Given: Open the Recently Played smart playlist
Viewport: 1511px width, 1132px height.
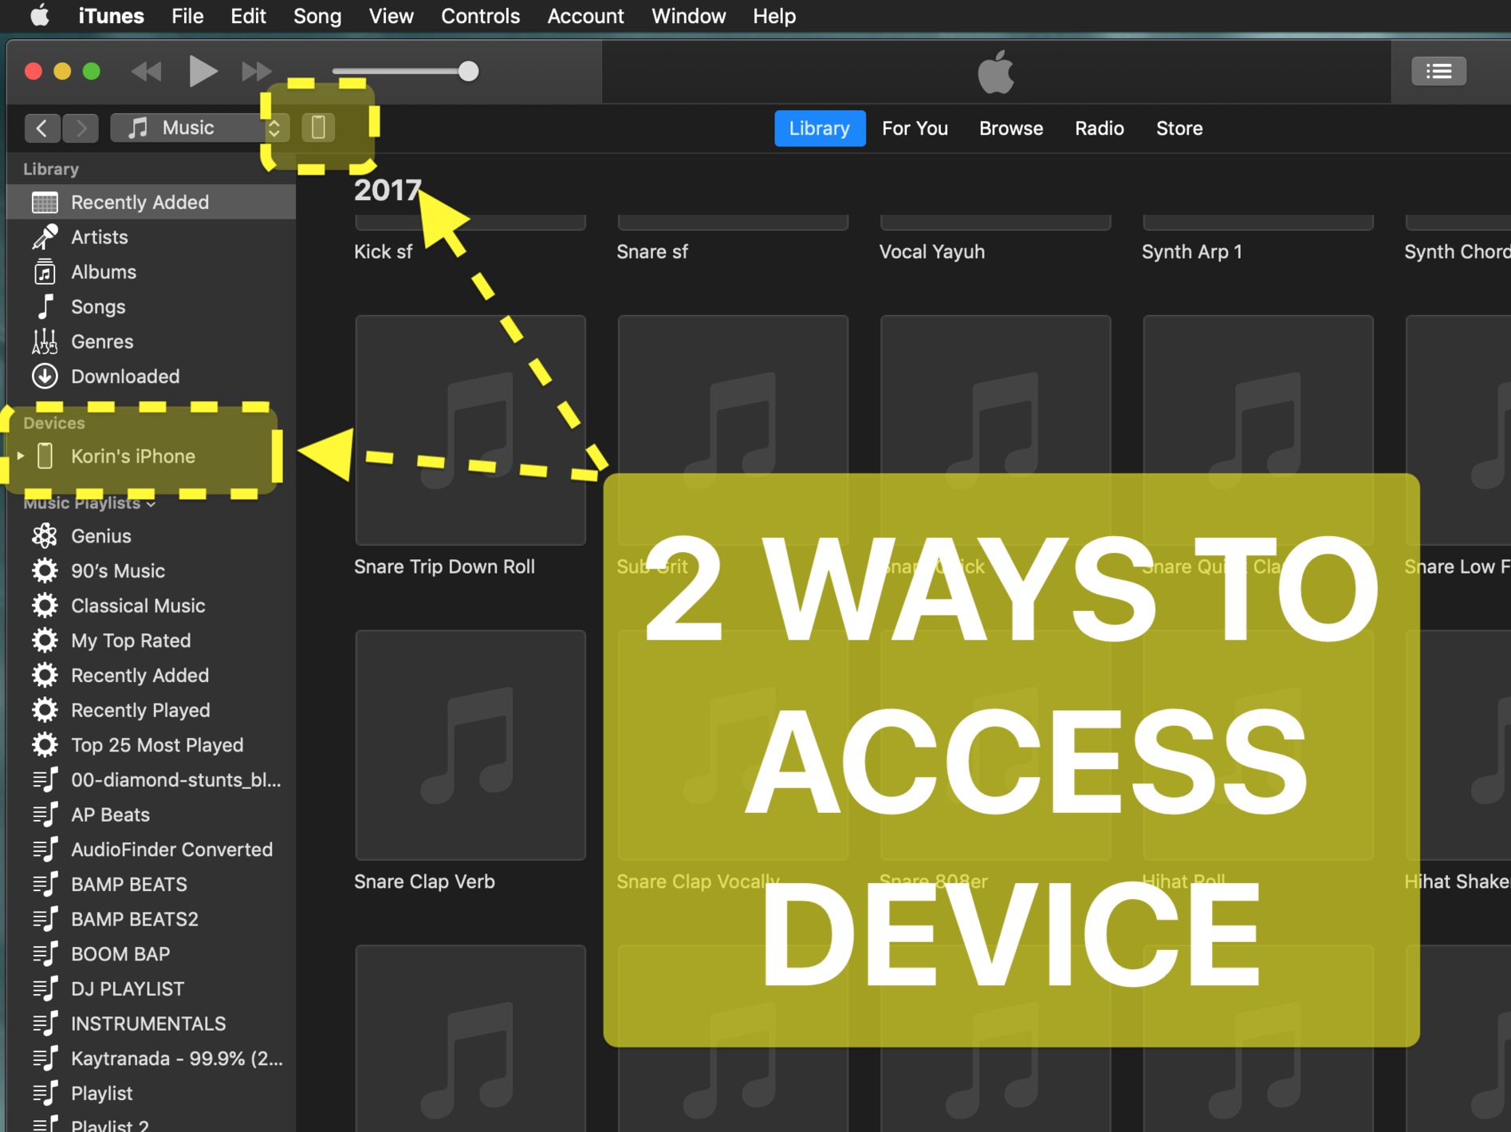Looking at the screenshot, I should [x=151, y=711].
